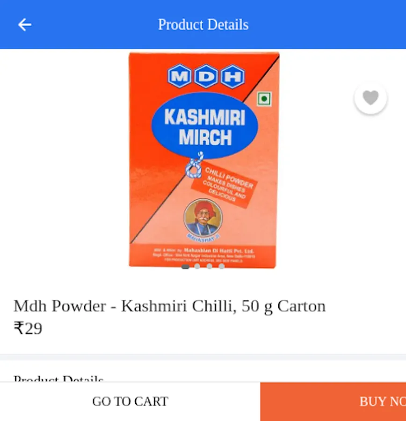
Task: Show the third carousel image dot
Action: (210, 266)
